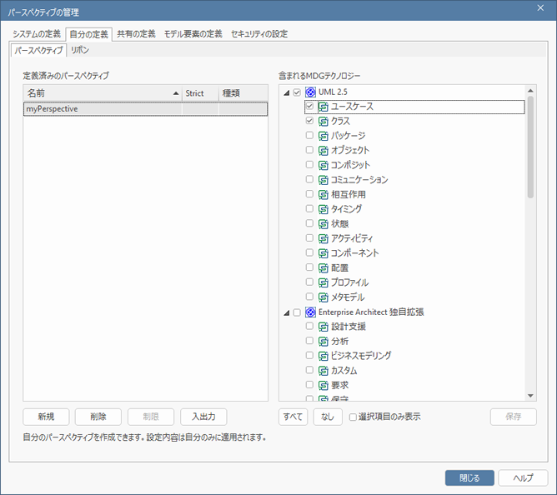Click the 種類 column header
The width and height of the screenshot is (557, 495).
[243, 93]
